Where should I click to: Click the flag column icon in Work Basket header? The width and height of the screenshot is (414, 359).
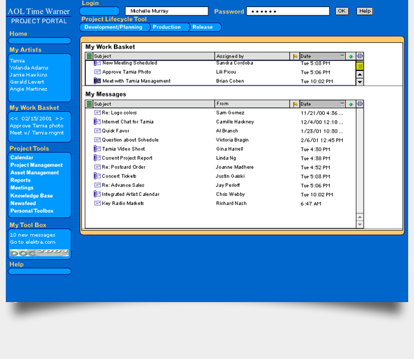pos(295,56)
